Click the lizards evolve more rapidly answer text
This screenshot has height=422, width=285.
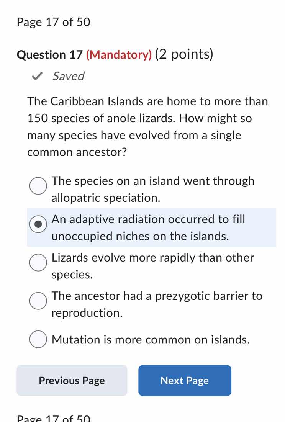coord(152,266)
